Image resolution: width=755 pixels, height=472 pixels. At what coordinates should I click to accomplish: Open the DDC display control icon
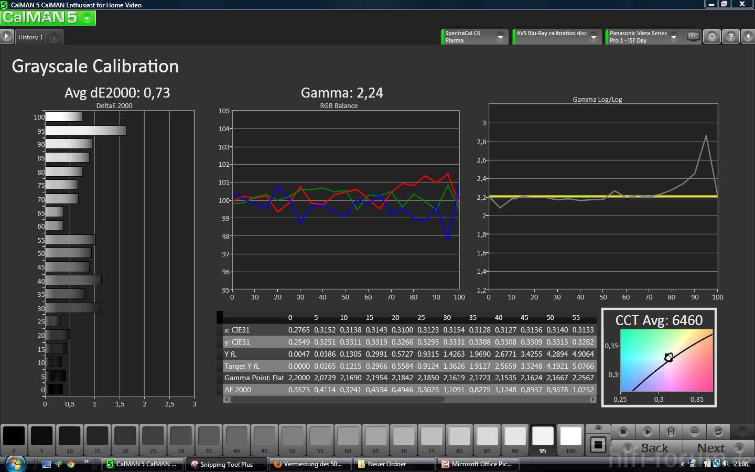pos(693,37)
